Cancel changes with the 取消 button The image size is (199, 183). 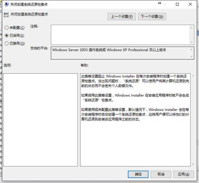161,174
